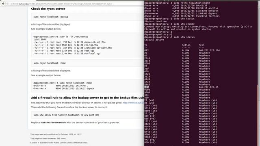Select the "usr-local.tgz" file row
The image size is (260, 146).
tap(67, 54)
